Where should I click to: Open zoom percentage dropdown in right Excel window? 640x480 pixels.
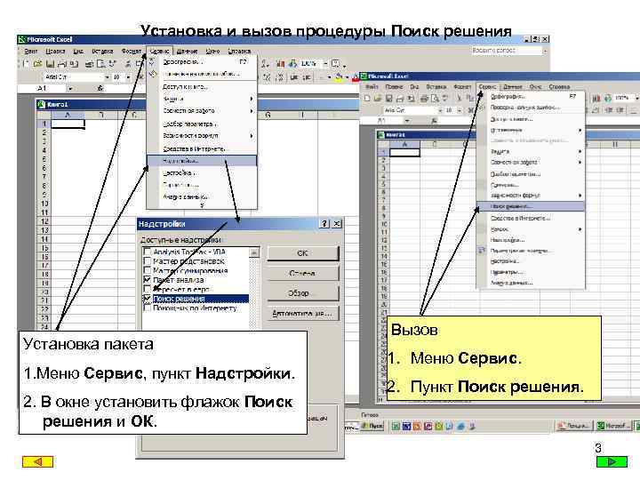(x=636, y=98)
